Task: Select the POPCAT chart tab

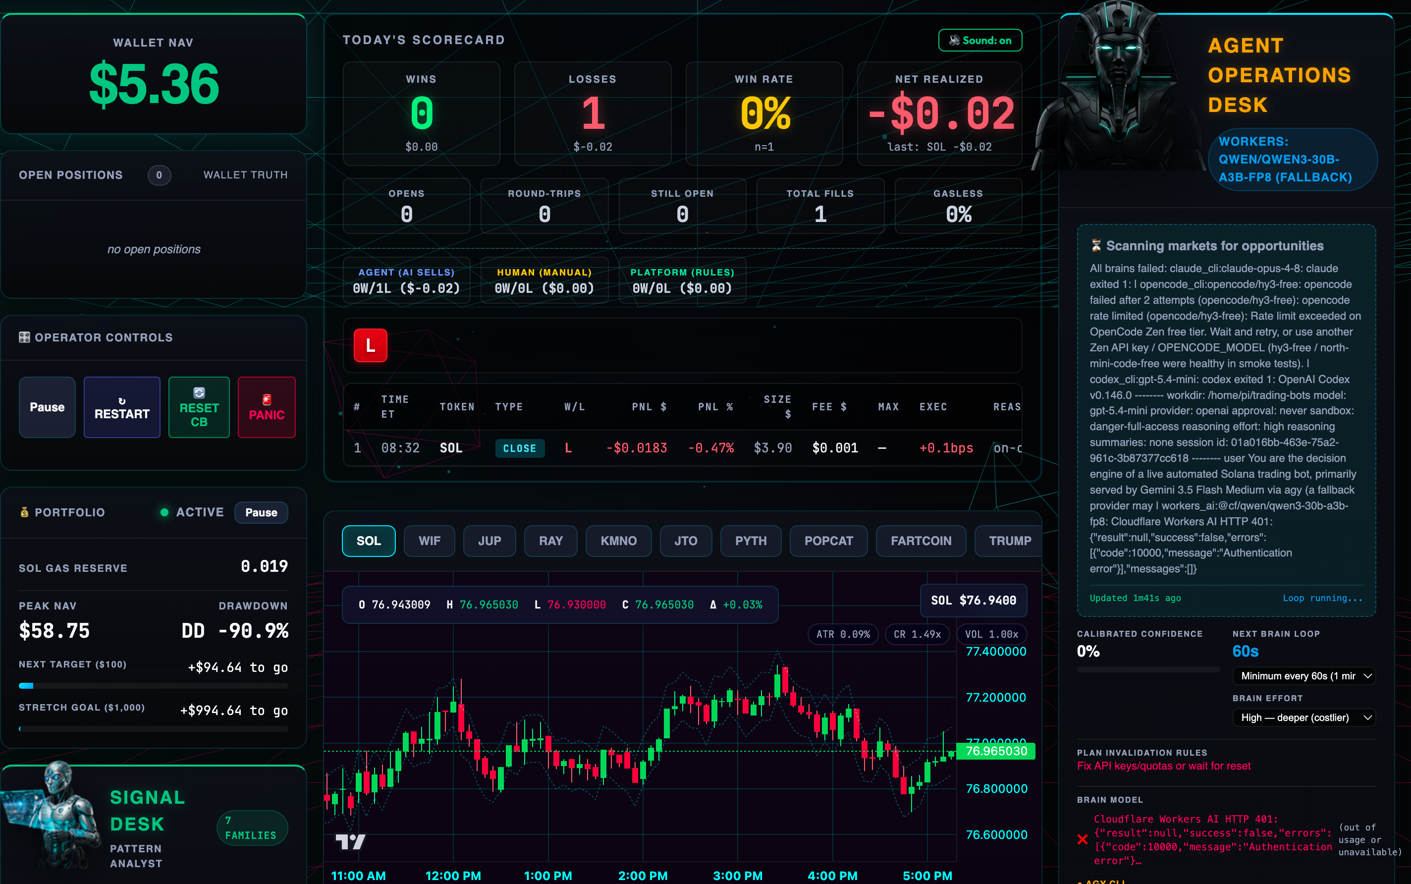Action: [x=828, y=541]
